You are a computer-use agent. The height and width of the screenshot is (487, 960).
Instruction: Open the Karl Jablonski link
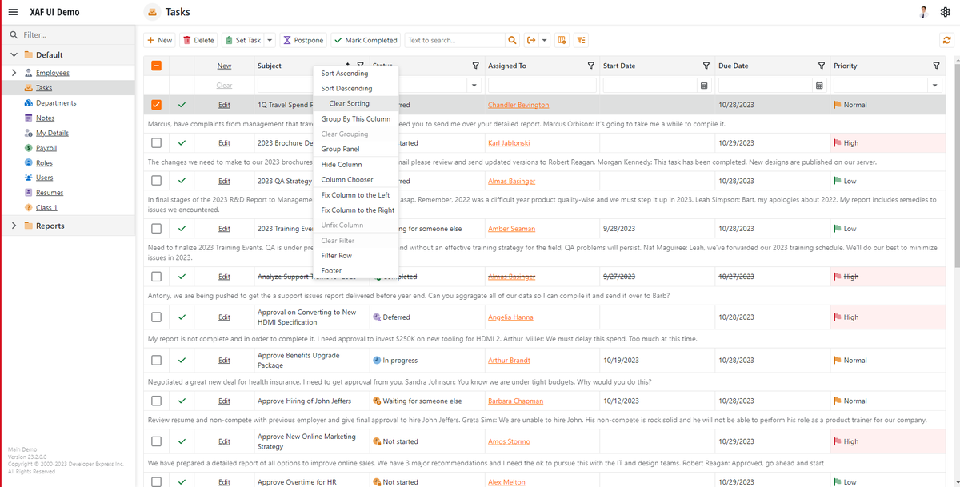(509, 142)
